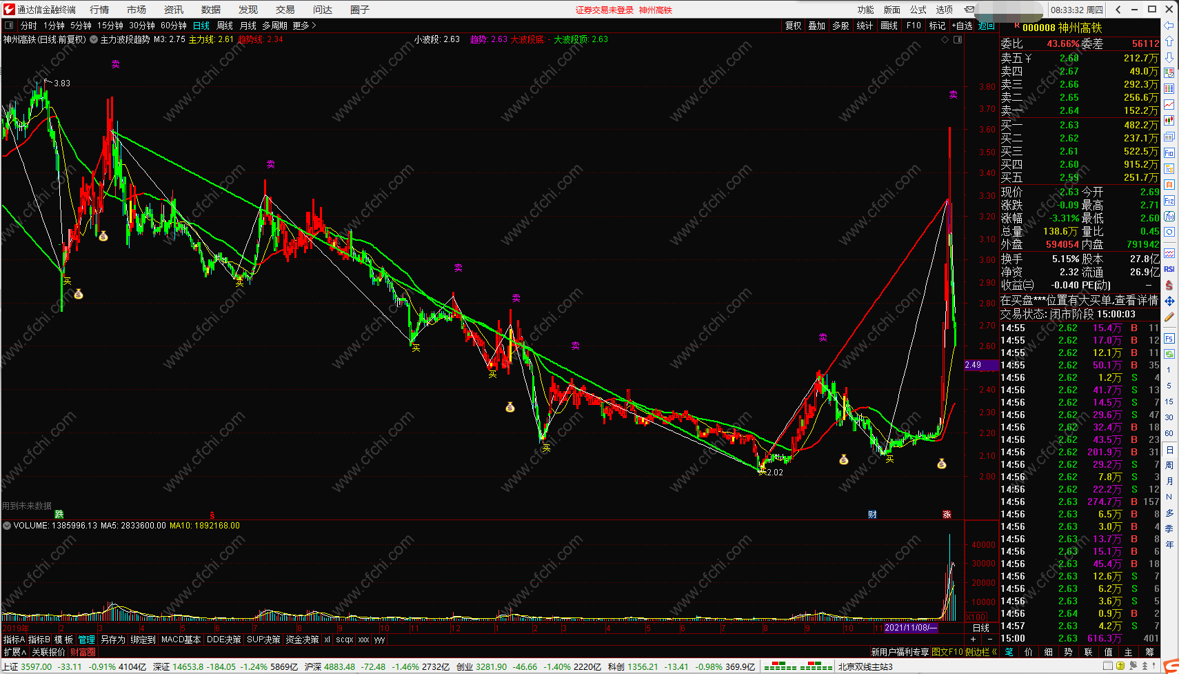The image size is (1179, 674).
Task: Click the blue up arrow sidebar icon
Action: coord(1169,41)
